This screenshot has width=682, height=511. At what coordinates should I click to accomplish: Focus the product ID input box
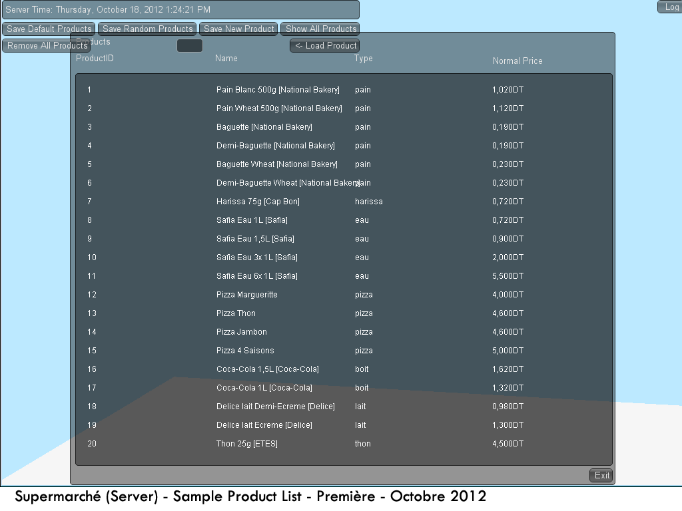190,46
